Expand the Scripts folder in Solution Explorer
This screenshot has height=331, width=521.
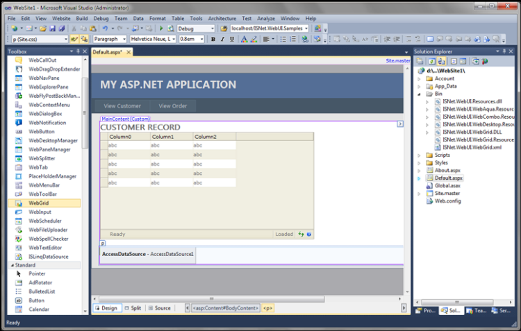click(x=420, y=155)
